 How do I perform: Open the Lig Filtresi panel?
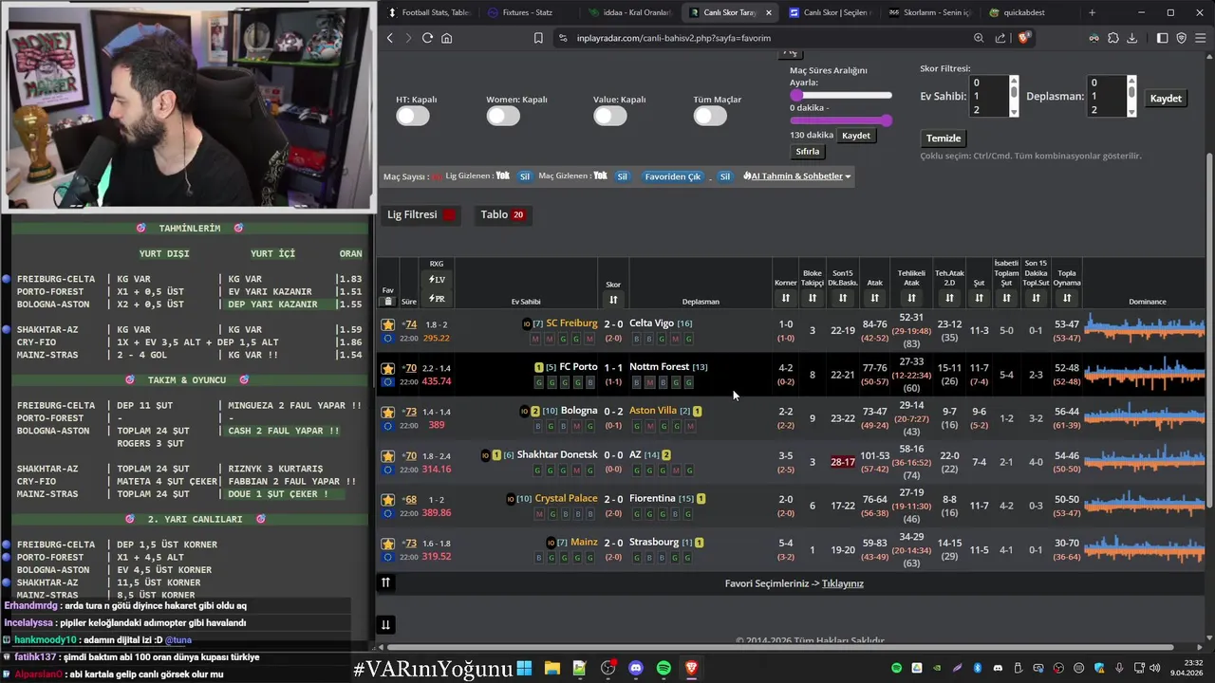click(x=422, y=214)
